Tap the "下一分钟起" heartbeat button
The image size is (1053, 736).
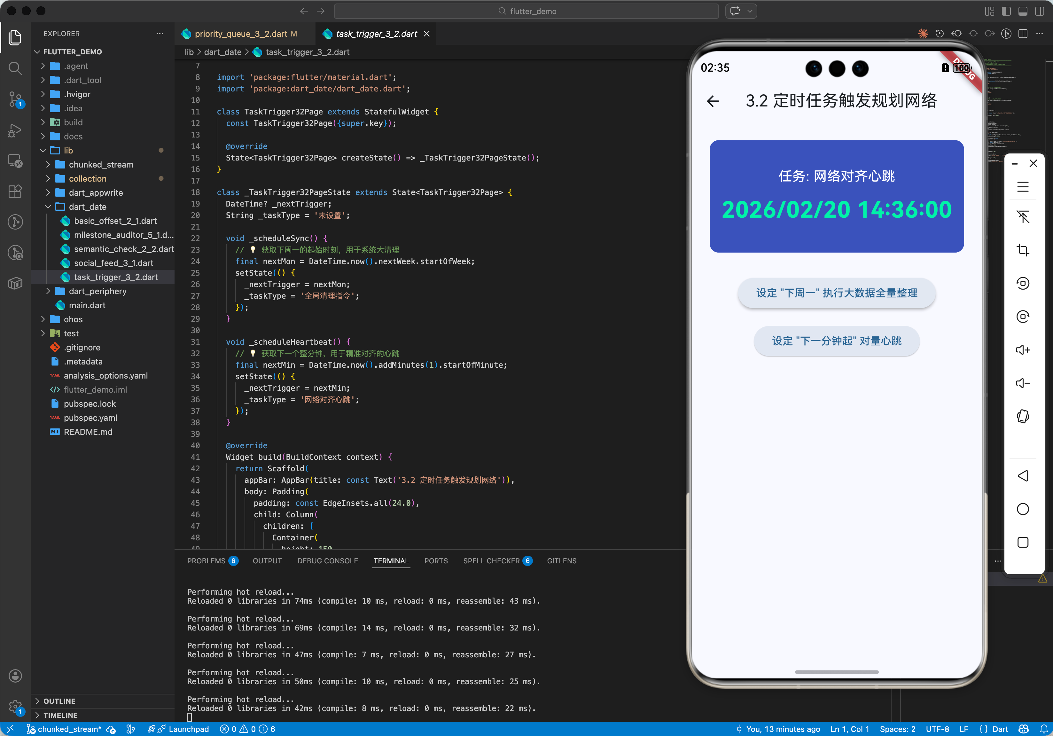tap(836, 341)
